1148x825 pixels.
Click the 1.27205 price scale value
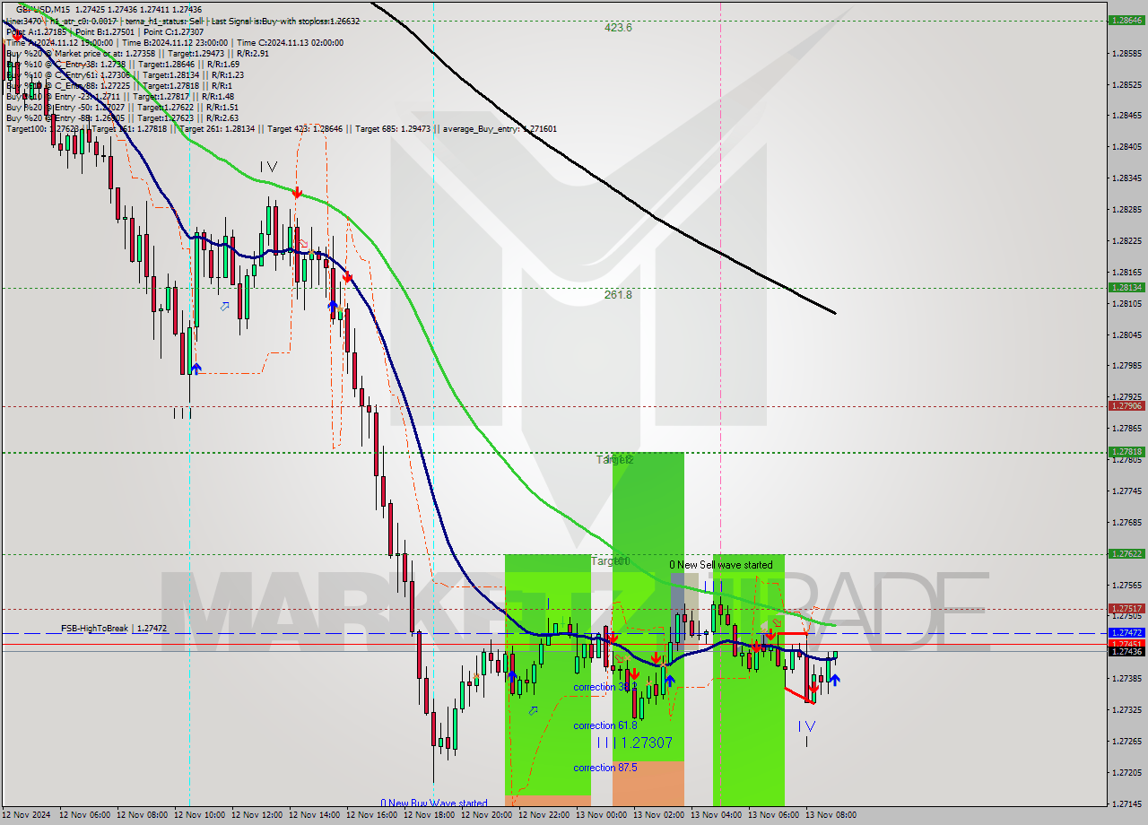pyautogui.click(x=1126, y=773)
